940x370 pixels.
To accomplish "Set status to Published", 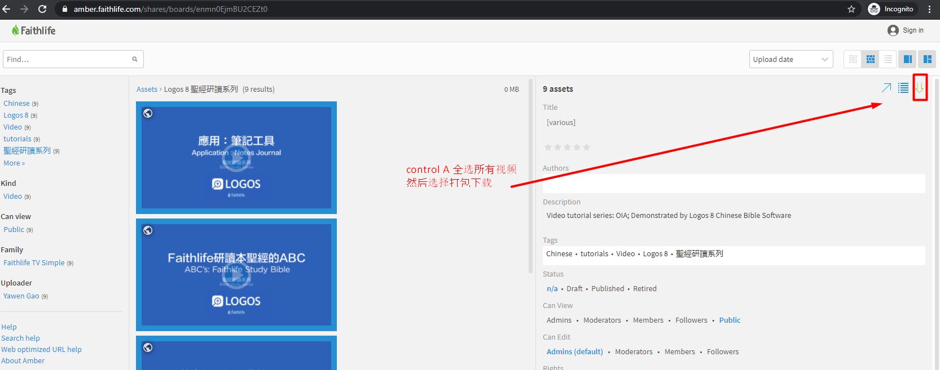I will coord(608,288).
